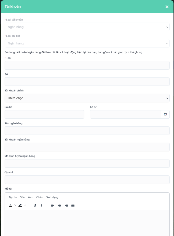Open highlight color dropdown arrow
The height and width of the screenshot is (236, 174).
[25, 205]
